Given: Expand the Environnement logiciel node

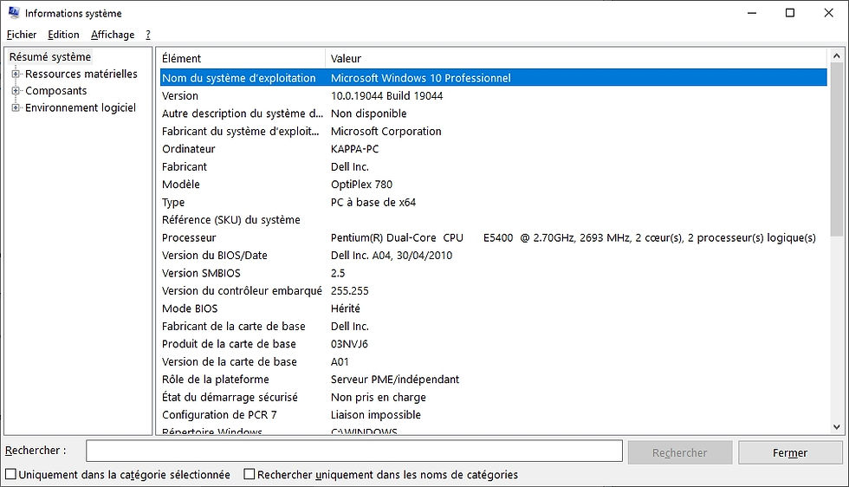Looking at the screenshot, I should (x=16, y=107).
